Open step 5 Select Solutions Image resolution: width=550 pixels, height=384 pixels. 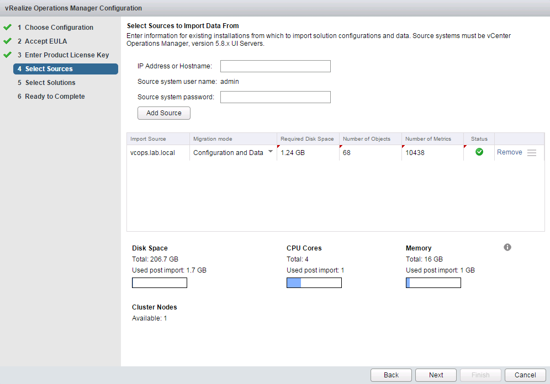coord(50,83)
